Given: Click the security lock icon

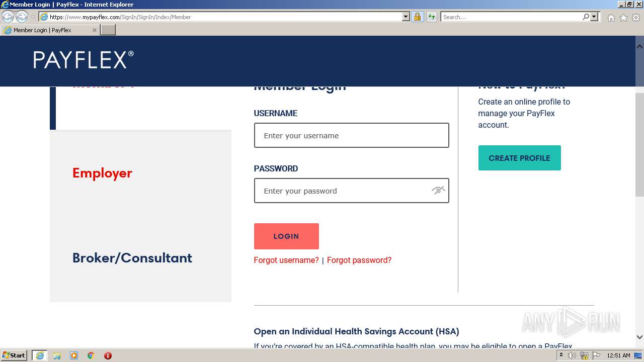Looking at the screenshot, I should (417, 17).
